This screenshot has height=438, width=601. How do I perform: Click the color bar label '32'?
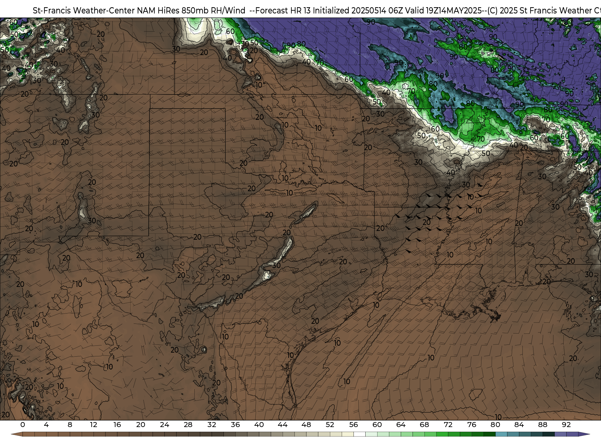coord(212,425)
